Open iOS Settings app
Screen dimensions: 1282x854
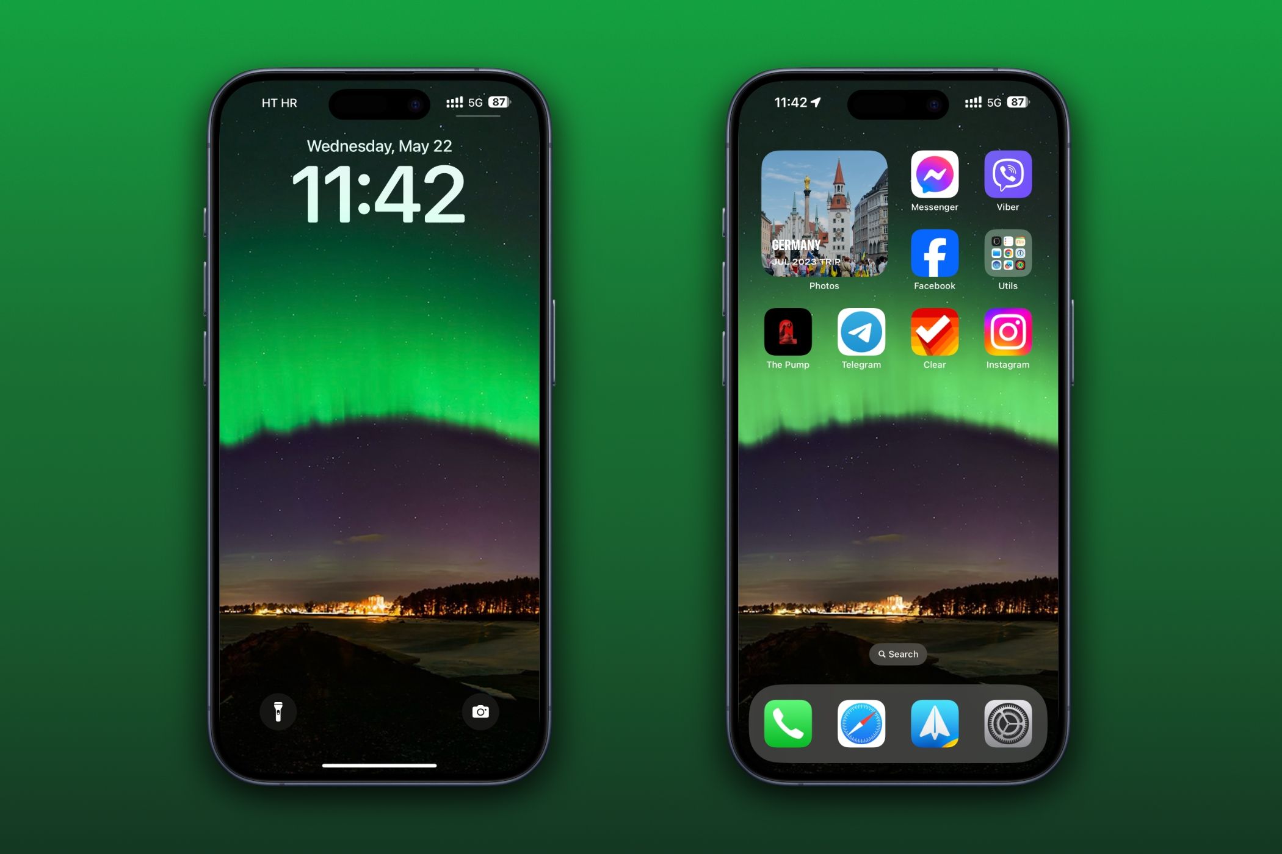click(1006, 720)
